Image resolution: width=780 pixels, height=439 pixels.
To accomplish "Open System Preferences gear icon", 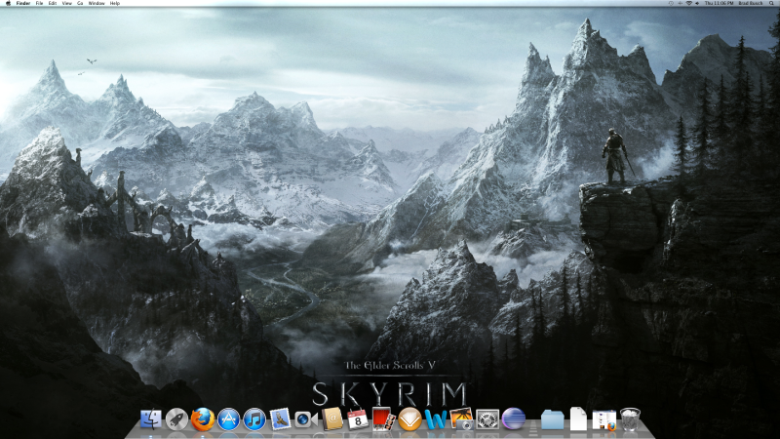I will [487, 419].
